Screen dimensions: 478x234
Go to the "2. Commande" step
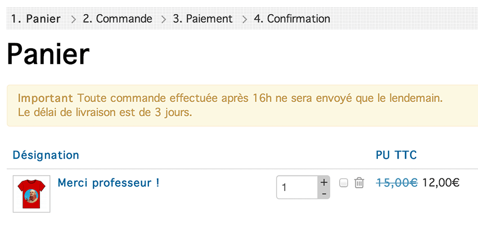tap(118, 19)
